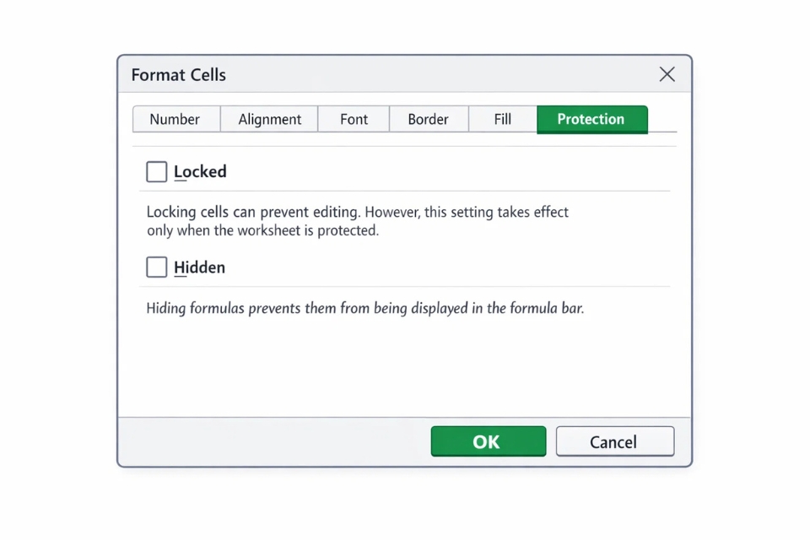Screen dimensions: 810x540
Task: Click the active Protection tab
Action: click(x=591, y=119)
